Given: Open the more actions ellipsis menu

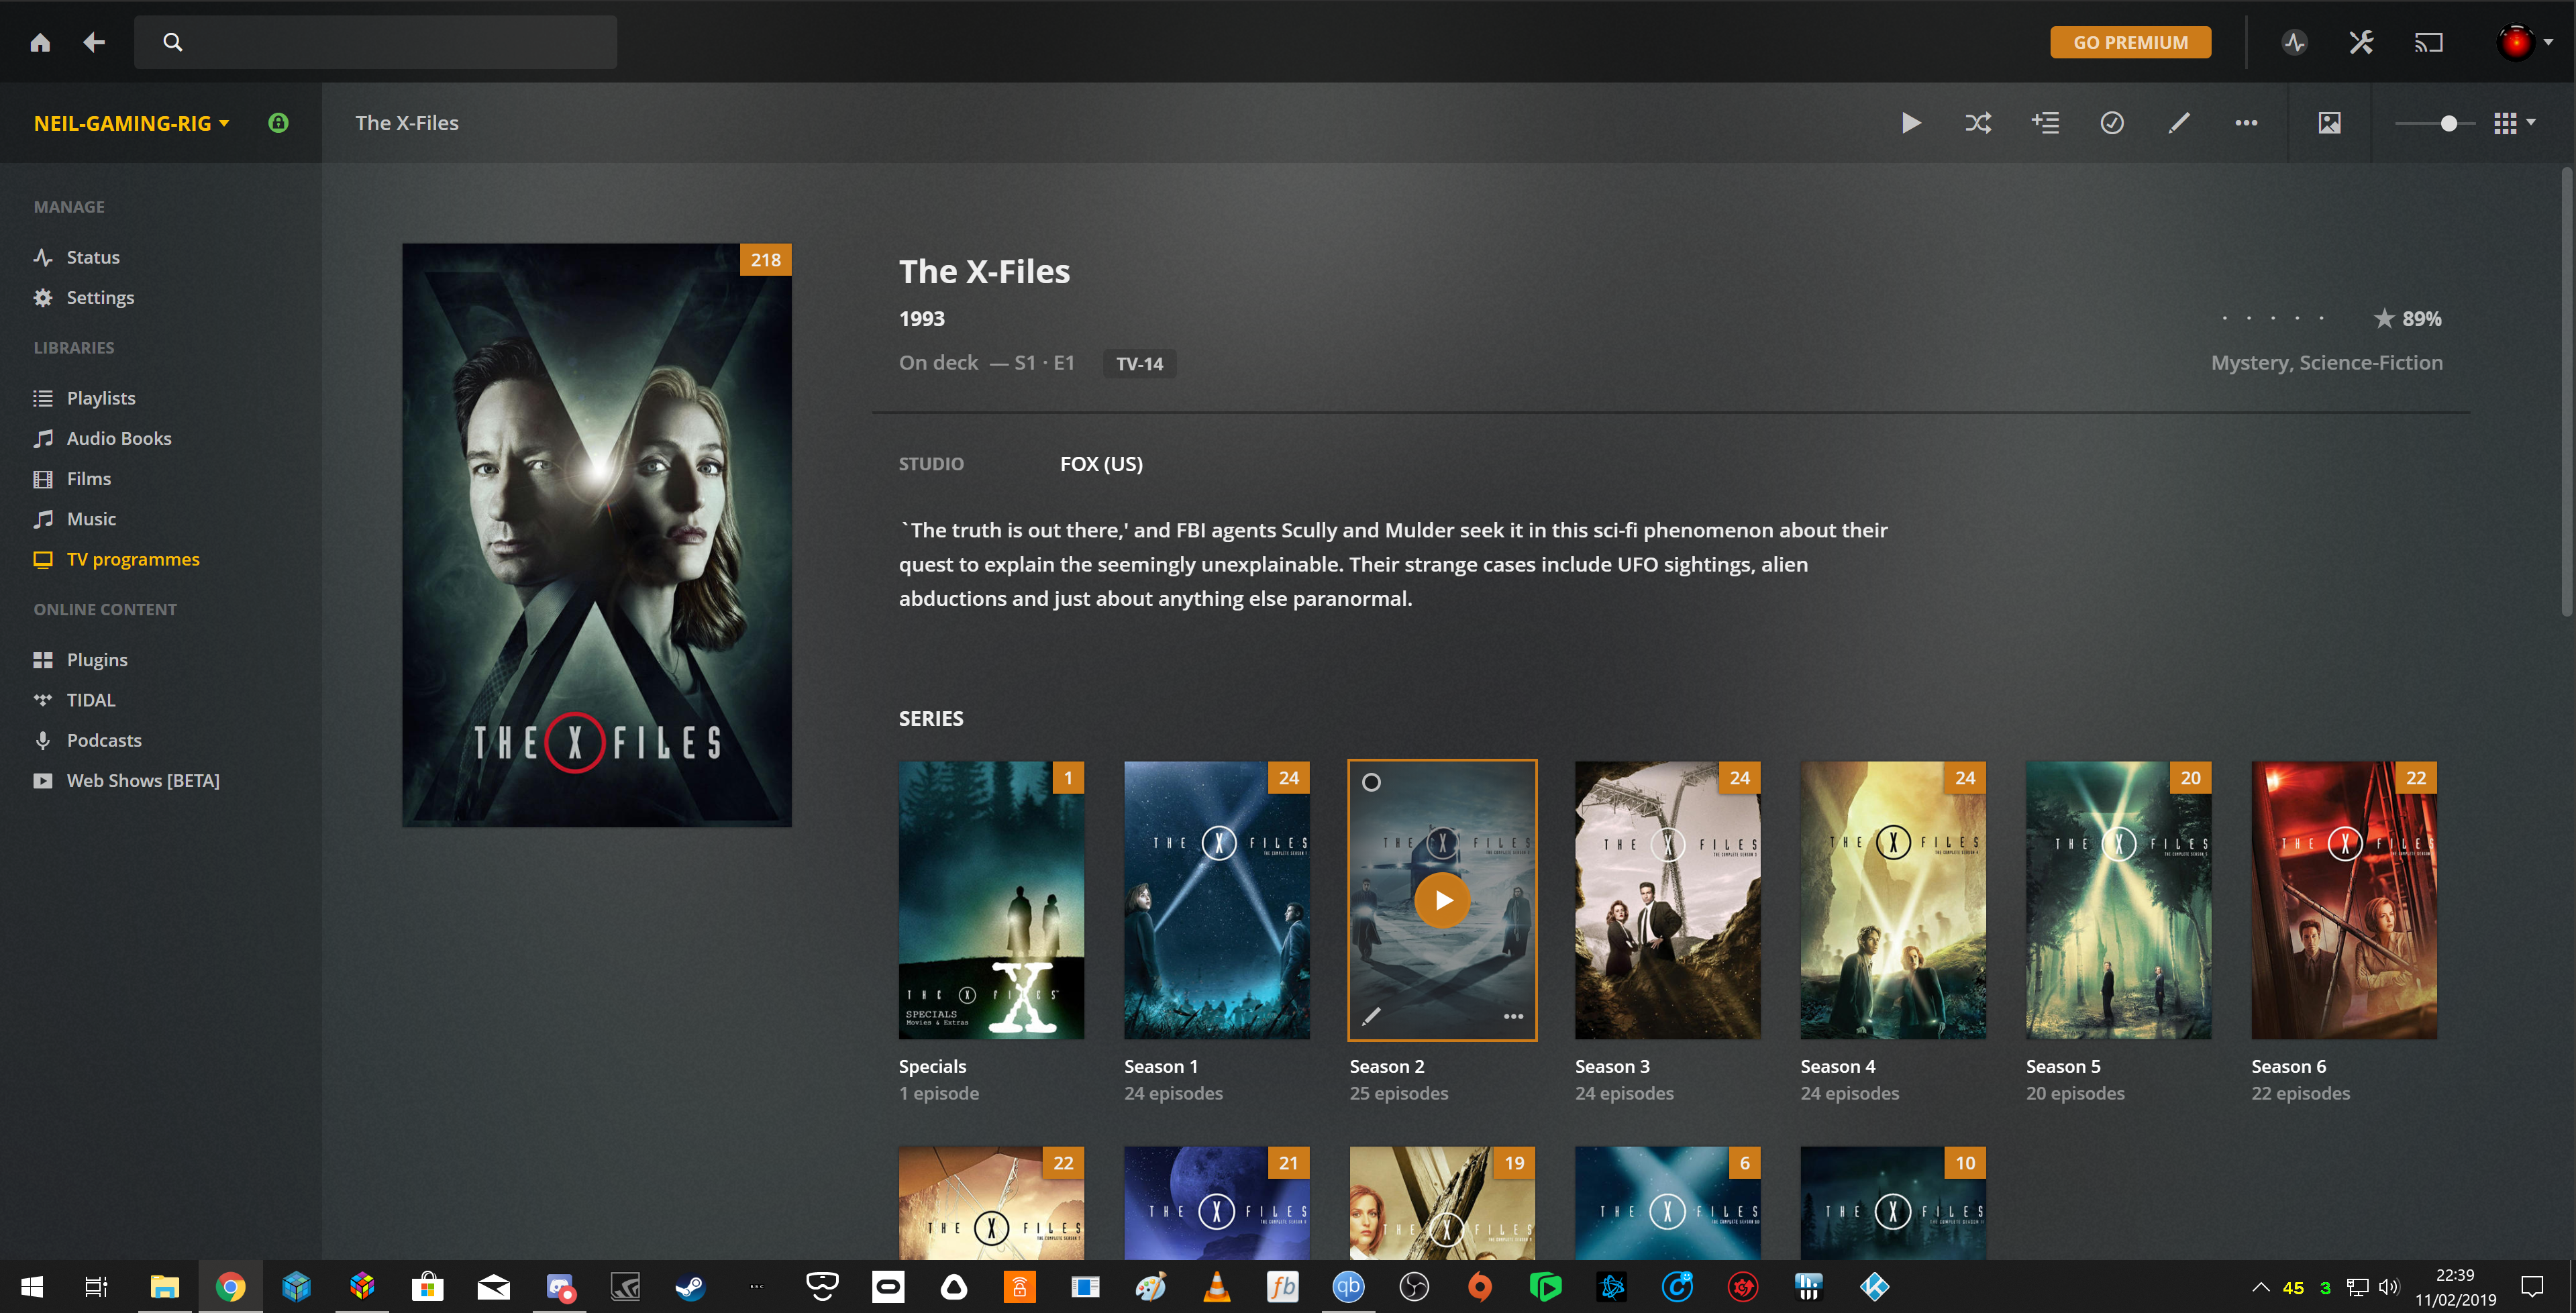Looking at the screenshot, I should tap(2246, 123).
